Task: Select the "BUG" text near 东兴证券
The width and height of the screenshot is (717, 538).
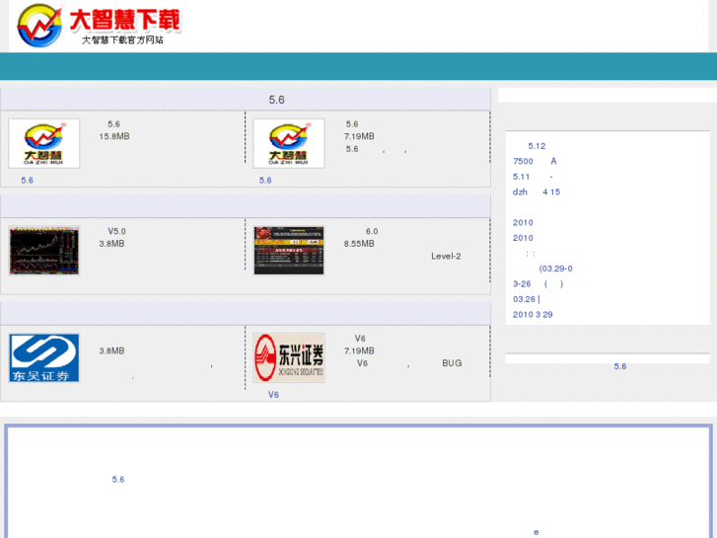Action: click(452, 363)
